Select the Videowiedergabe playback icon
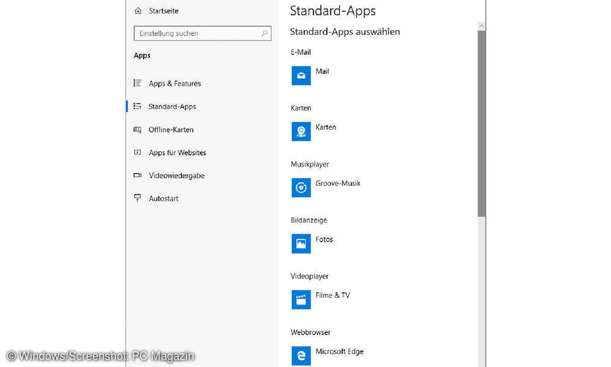 click(x=137, y=176)
